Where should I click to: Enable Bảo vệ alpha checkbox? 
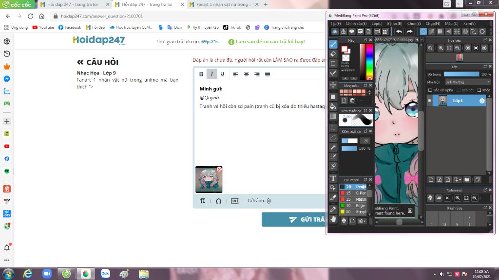pos(430,90)
